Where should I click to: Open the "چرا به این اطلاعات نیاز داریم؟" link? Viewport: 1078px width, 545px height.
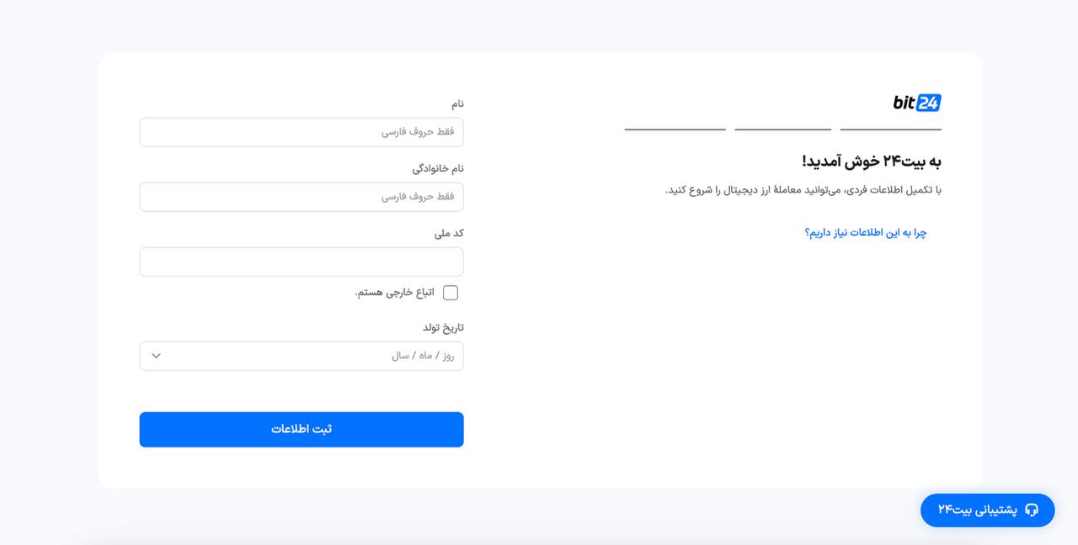pyautogui.click(x=865, y=232)
